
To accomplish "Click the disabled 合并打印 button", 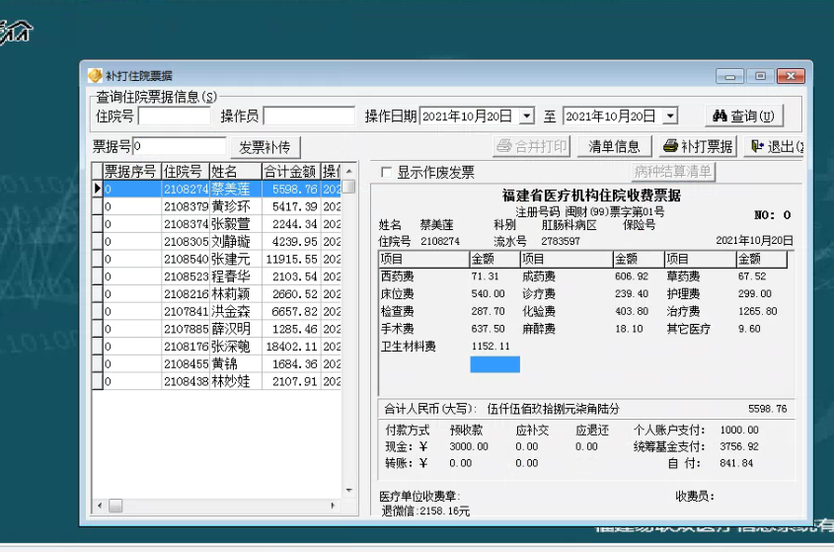I will tap(532, 146).
